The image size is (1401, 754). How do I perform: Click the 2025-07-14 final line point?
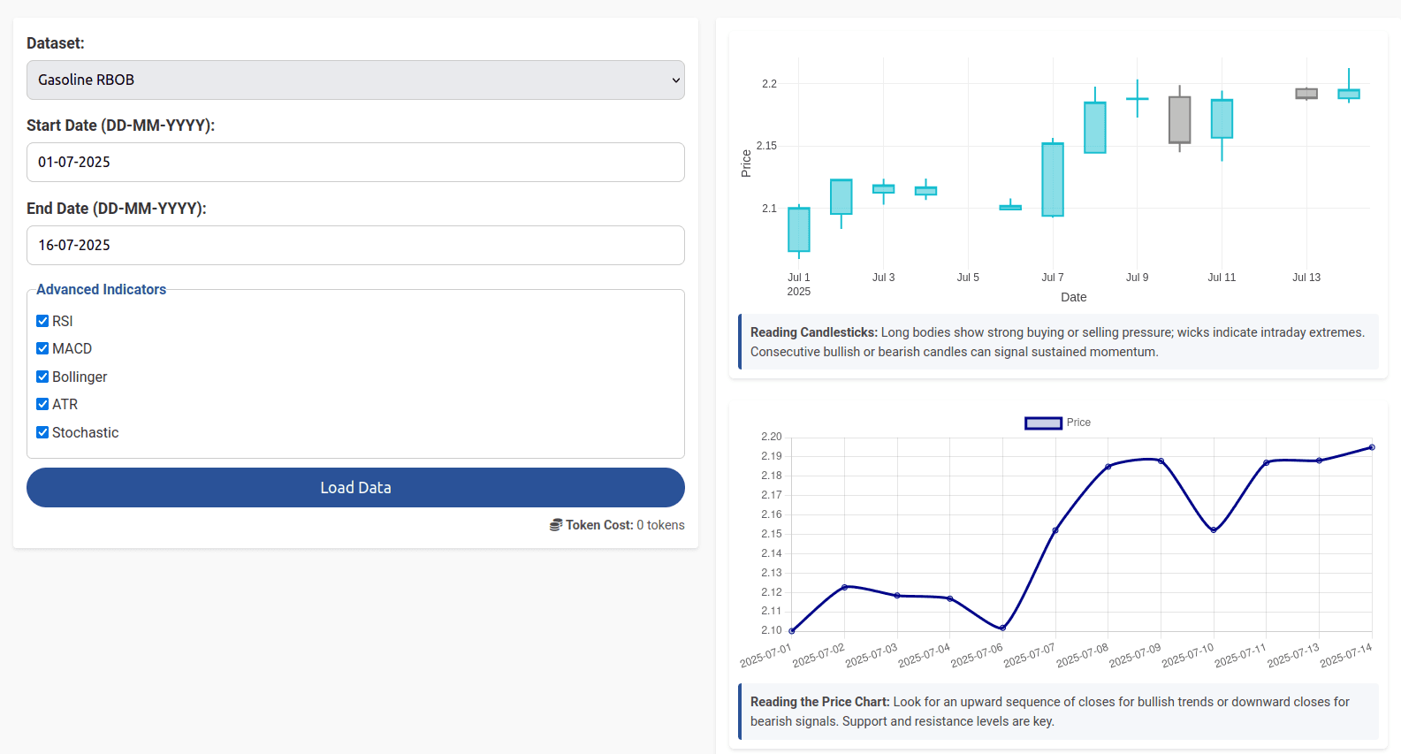(x=1372, y=447)
